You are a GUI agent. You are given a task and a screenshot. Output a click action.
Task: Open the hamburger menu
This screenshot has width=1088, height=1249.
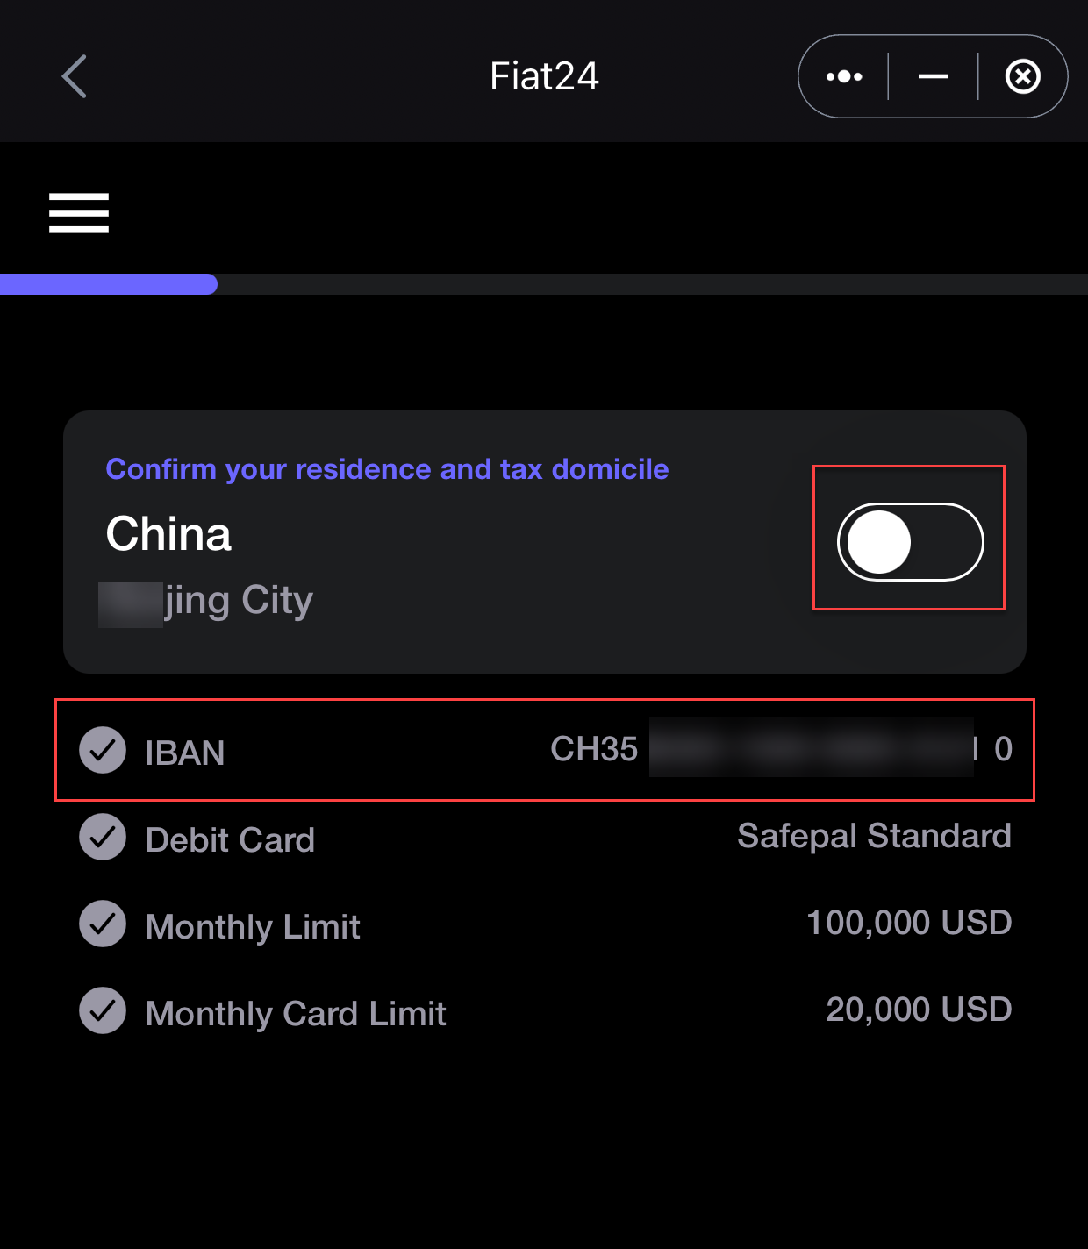tap(79, 213)
